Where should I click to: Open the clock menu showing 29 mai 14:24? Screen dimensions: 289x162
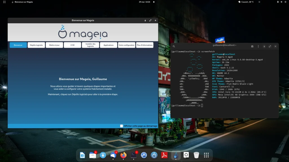(x=144, y=2)
